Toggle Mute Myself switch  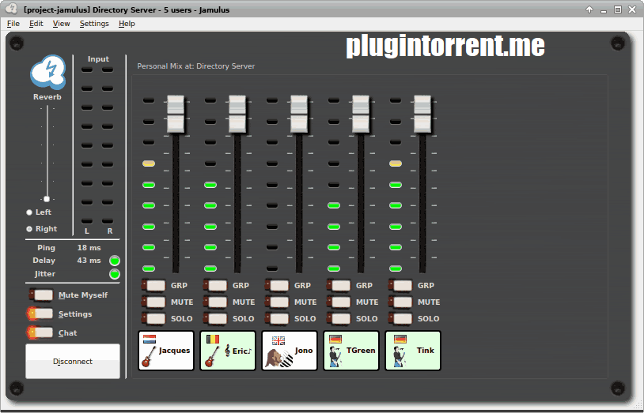[40, 295]
